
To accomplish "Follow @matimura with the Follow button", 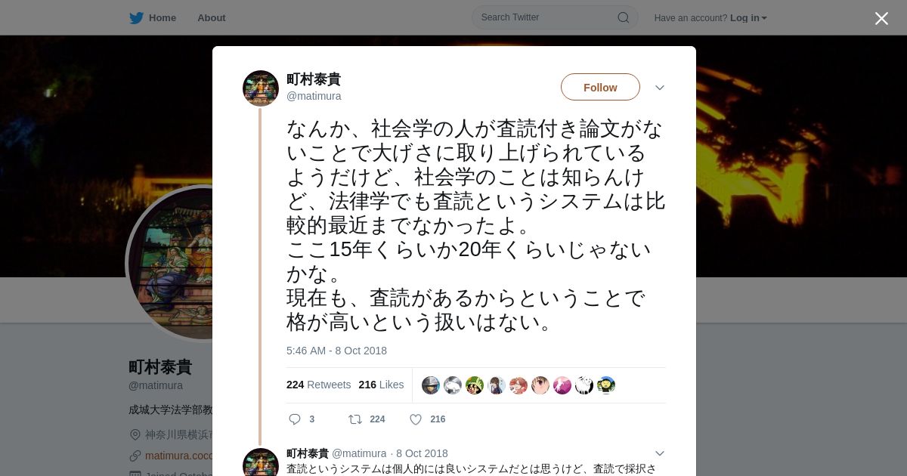I will point(600,87).
